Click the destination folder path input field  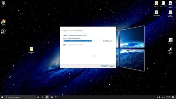point(84,41)
